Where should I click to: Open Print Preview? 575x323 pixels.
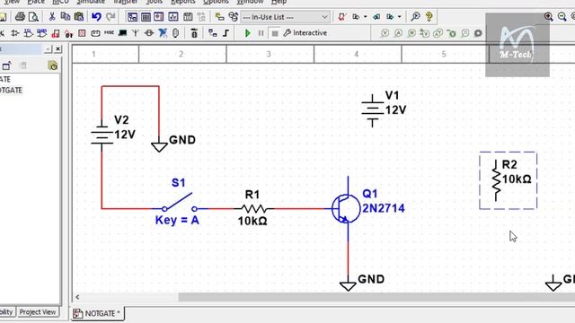(33, 16)
